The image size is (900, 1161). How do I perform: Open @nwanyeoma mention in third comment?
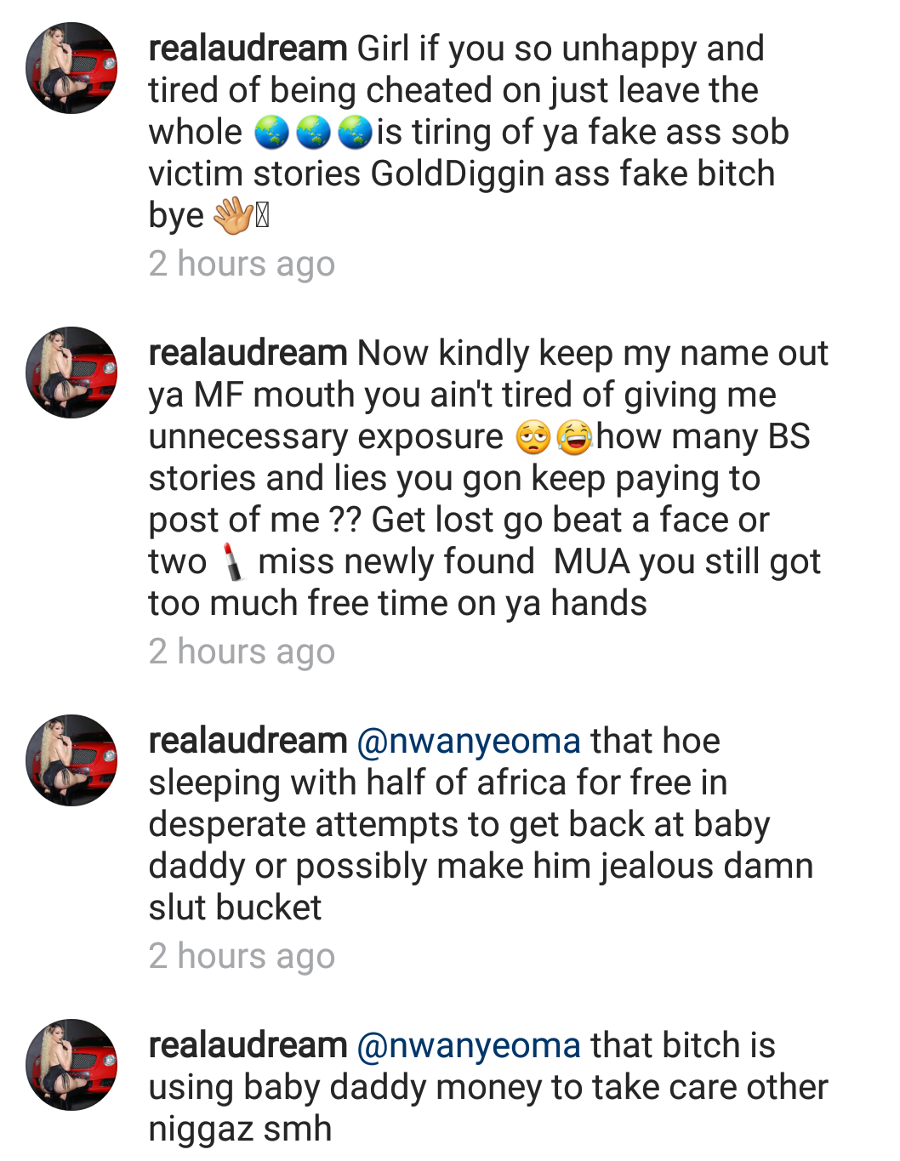coord(469,742)
